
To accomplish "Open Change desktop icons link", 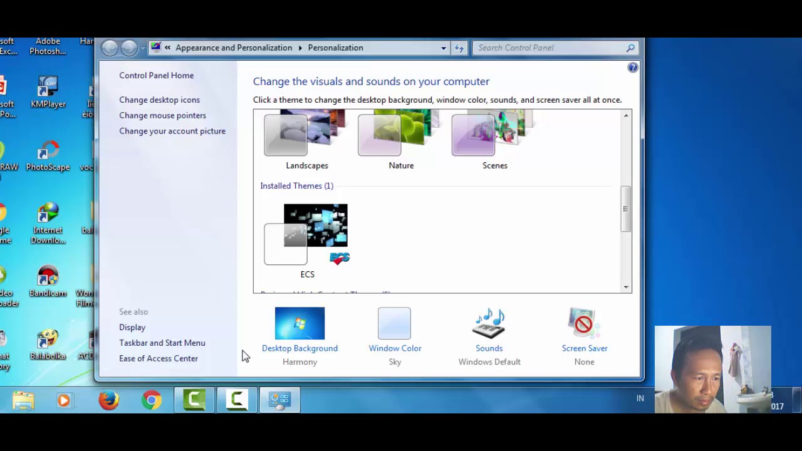I will click(160, 100).
